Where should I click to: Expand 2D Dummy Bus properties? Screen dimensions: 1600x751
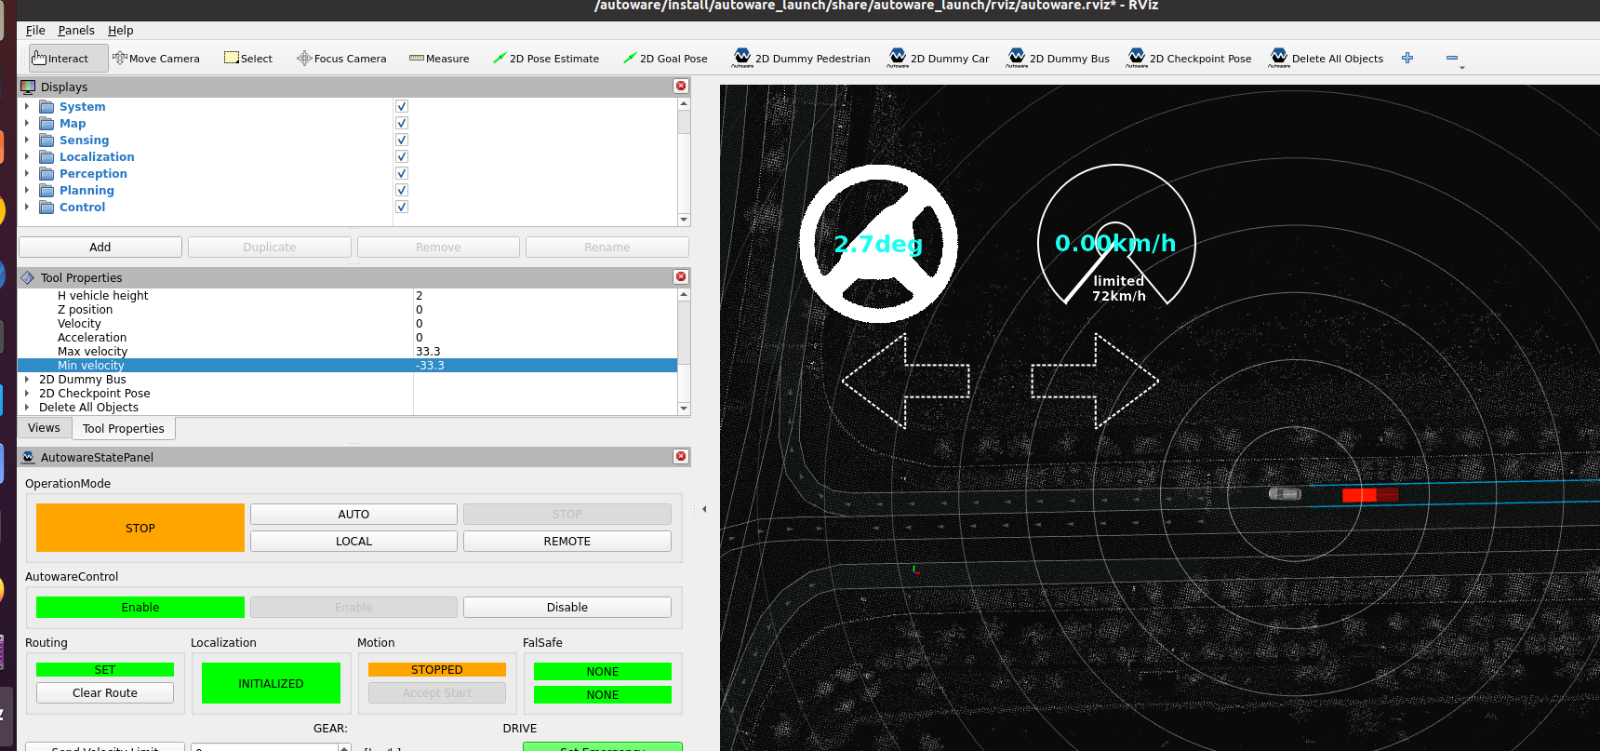27,380
